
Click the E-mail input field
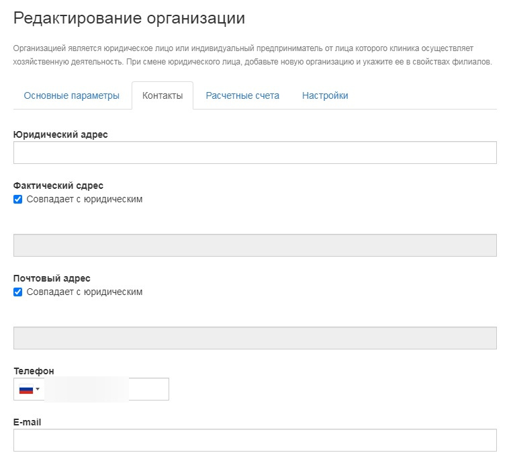coord(254,440)
